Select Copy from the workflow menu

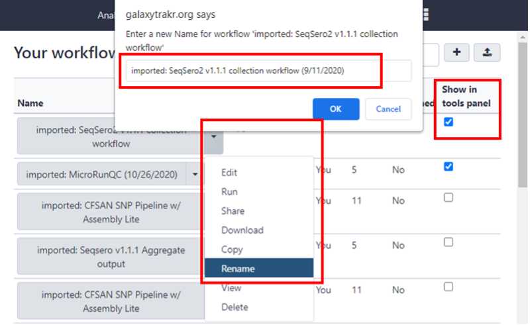coord(232,250)
